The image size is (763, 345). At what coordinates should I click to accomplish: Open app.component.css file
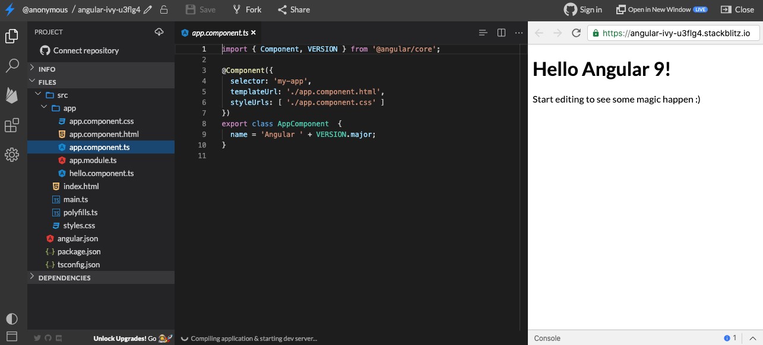coord(101,121)
